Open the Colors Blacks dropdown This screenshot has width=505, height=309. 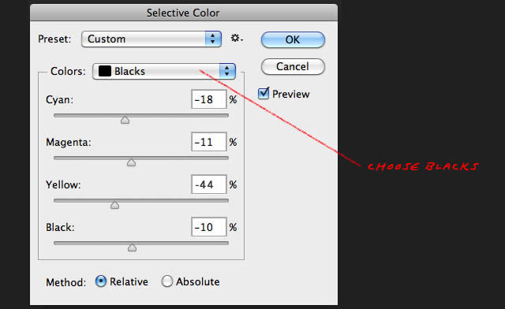tap(164, 71)
